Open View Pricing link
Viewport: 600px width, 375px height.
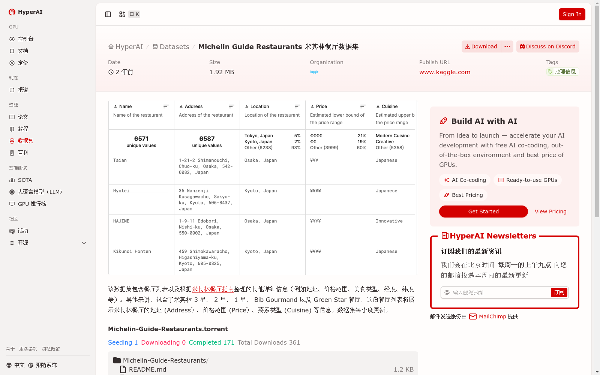coord(550,211)
